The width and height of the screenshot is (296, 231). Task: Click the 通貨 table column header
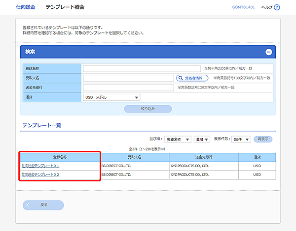pyautogui.click(x=257, y=157)
